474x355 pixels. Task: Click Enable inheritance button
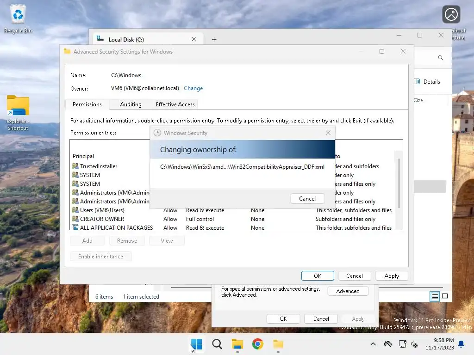pos(100,256)
